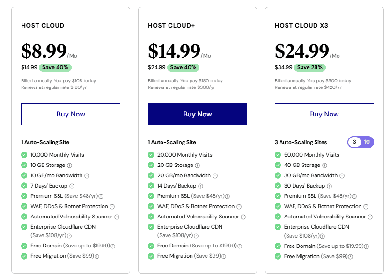Click info icon next to Host Cloud Free Domain
This screenshot has width=390, height=275.
click(x=113, y=246)
